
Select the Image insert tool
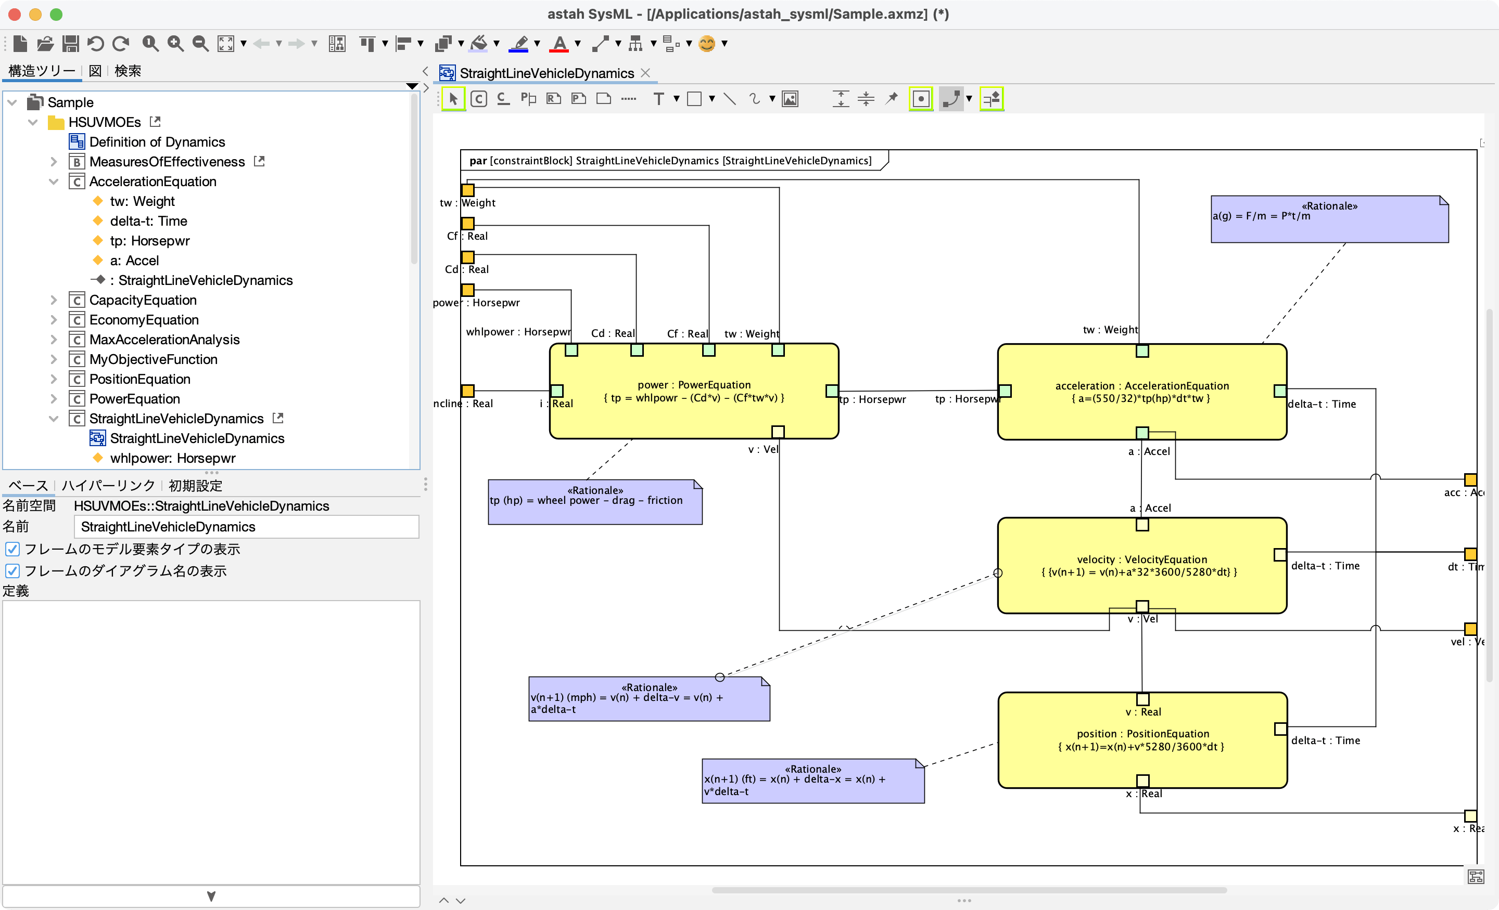click(x=790, y=98)
